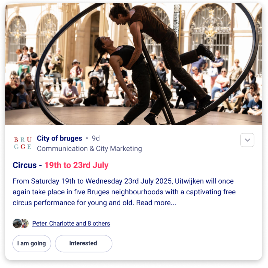Select Communication & City Marketing subtitle
The height and width of the screenshot is (268, 268).
click(x=89, y=148)
